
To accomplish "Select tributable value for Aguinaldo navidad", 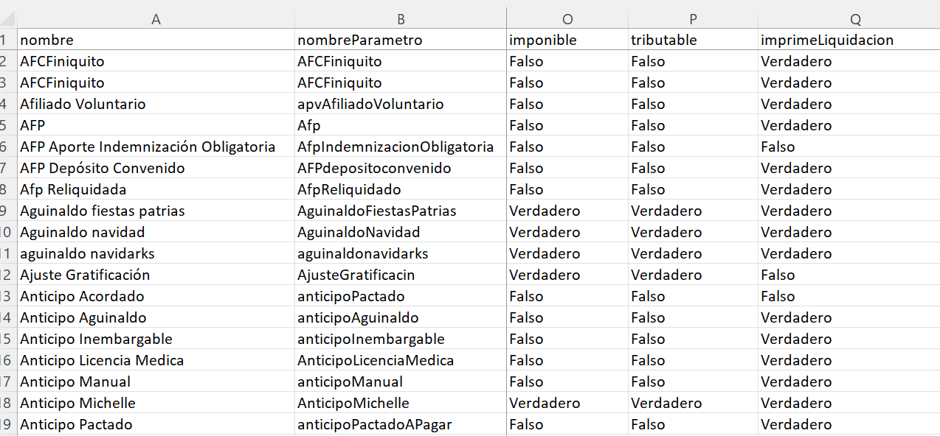I will (x=693, y=232).
